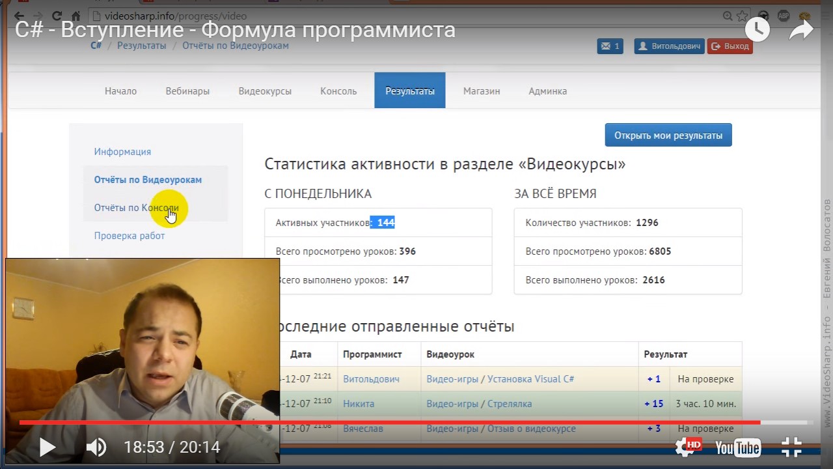Click the Watch Later clock icon
Viewport: 833px width, 469px height.
pyautogui.click(x=758, y=29)
